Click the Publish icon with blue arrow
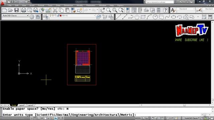 click(x=36, y=10)
